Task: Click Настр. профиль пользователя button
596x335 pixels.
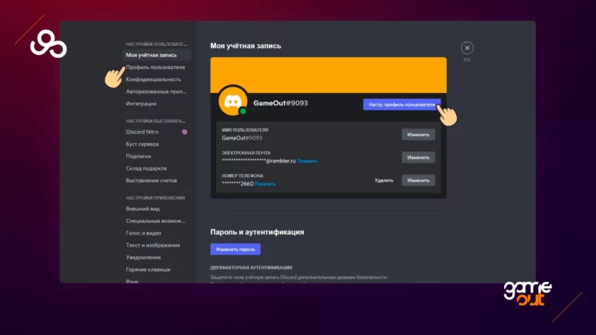Action: [x=402, y=104]
